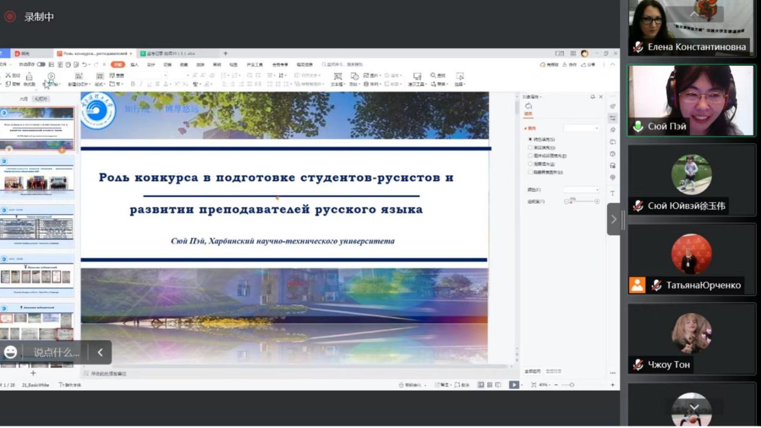Open the fill preset dropdown

click(581, 128)
